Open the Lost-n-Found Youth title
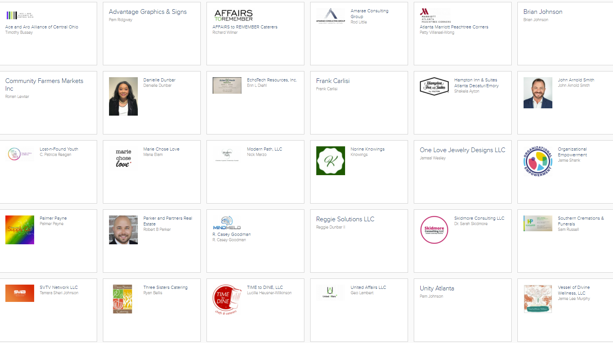This screenshot has height=343, width=613. [x=59, y=149]
